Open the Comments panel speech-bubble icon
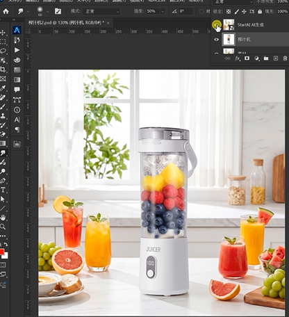 17,90
